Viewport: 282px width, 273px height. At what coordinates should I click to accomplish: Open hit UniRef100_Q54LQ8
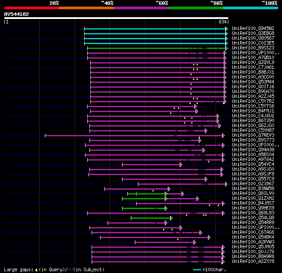coord(253,218)
